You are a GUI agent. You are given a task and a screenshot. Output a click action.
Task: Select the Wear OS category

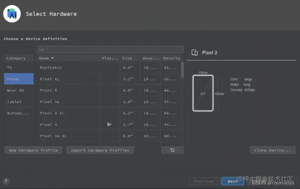click(19, 90)
